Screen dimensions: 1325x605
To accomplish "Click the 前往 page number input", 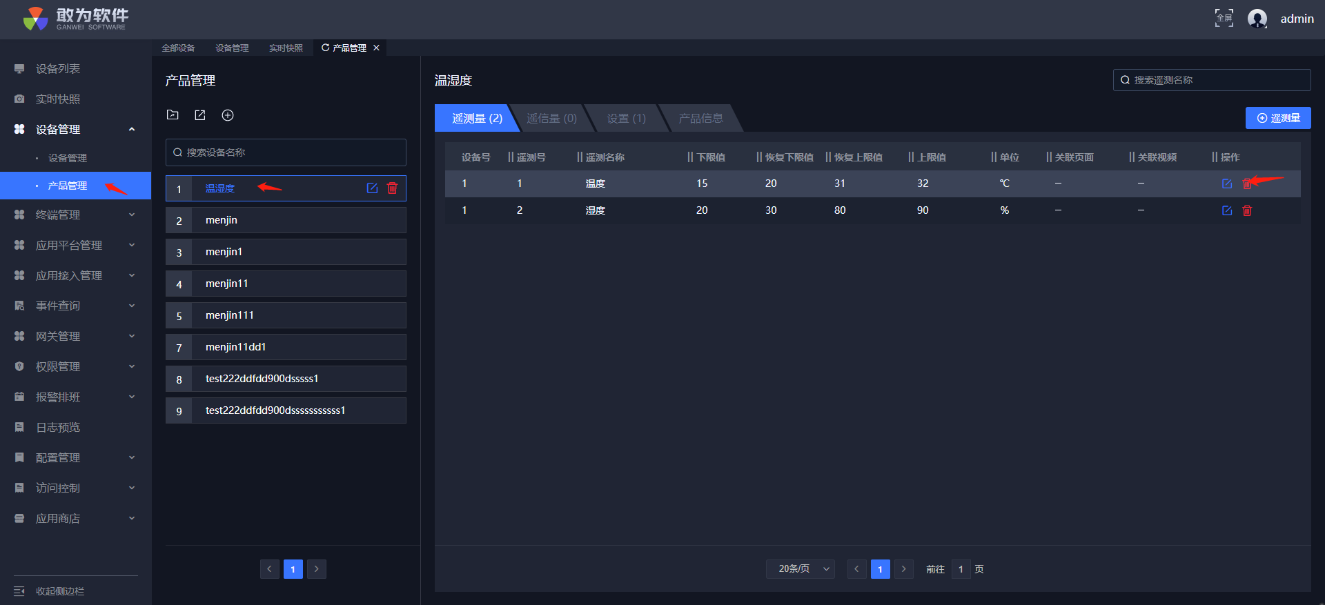I will pyautogui.click(x=961, y=569).
